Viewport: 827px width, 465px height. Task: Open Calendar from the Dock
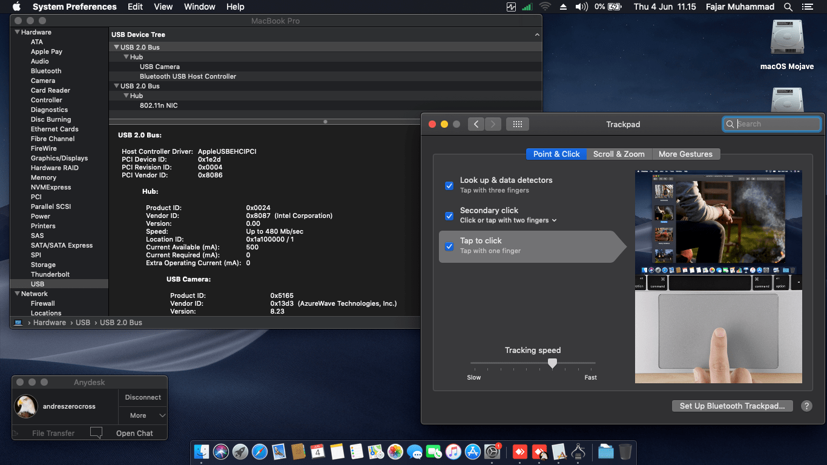point(318,452)
